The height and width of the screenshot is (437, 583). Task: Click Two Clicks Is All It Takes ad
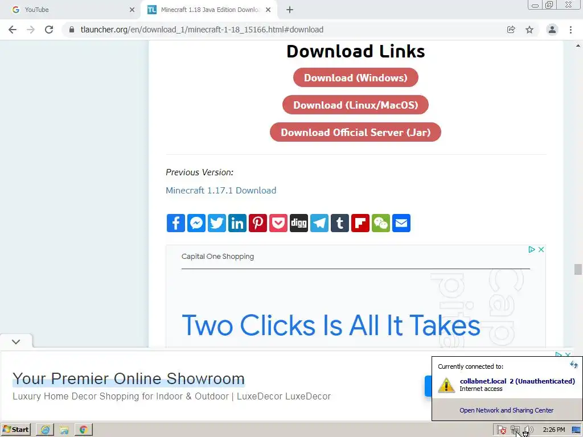331,325
